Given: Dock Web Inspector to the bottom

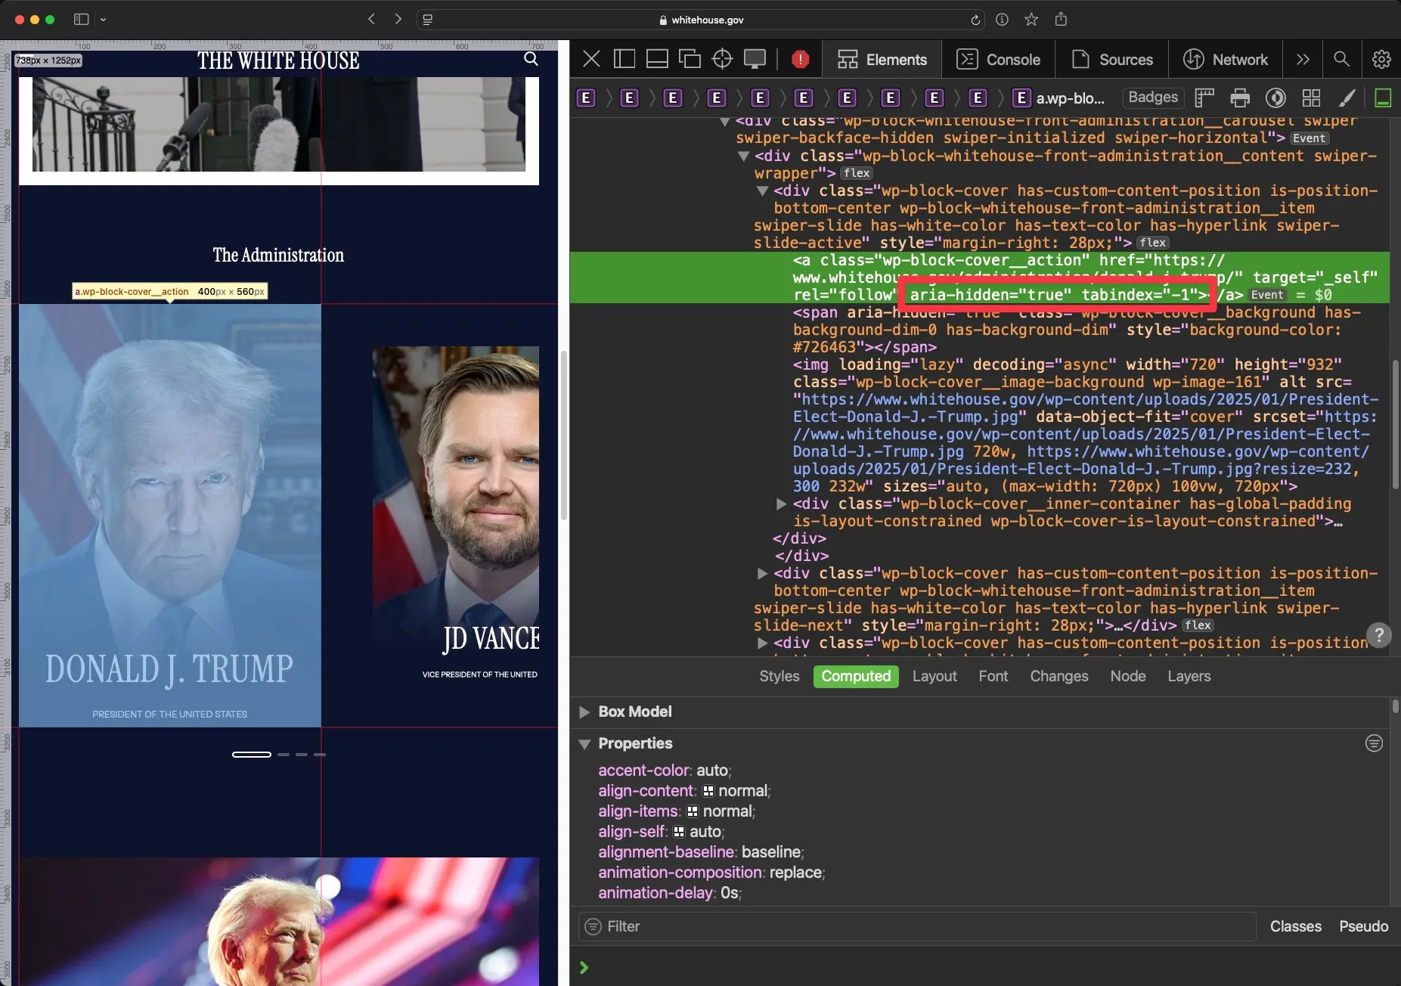Looking at the screenshot, I should point(657,59).
